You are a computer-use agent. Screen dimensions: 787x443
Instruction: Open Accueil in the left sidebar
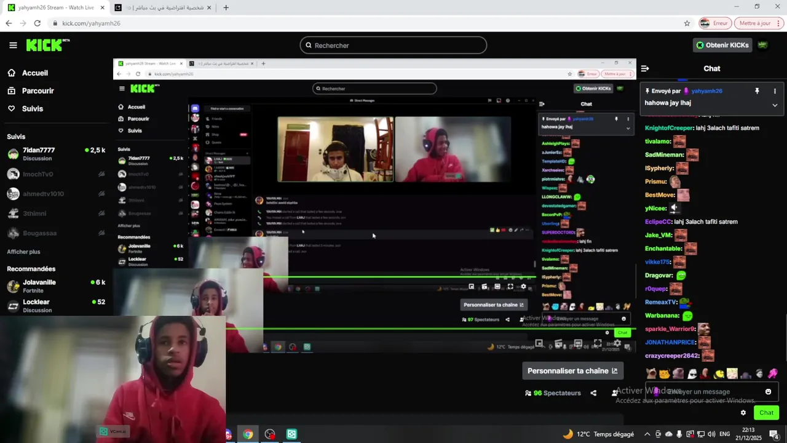pyautogui.click(x=28, y=73)
